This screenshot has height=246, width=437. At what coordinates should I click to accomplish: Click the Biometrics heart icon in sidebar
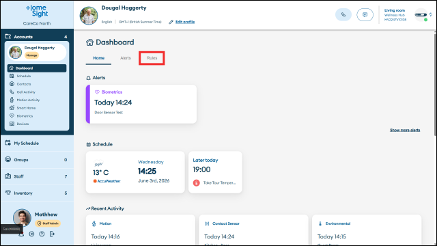[12, 115]
